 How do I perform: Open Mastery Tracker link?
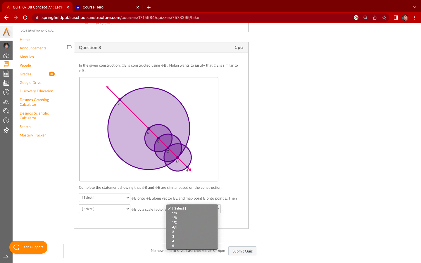pos(33,135)
